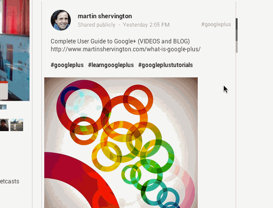Click the medium grey middle segment of hashtag bar

[x=237, y=35]
